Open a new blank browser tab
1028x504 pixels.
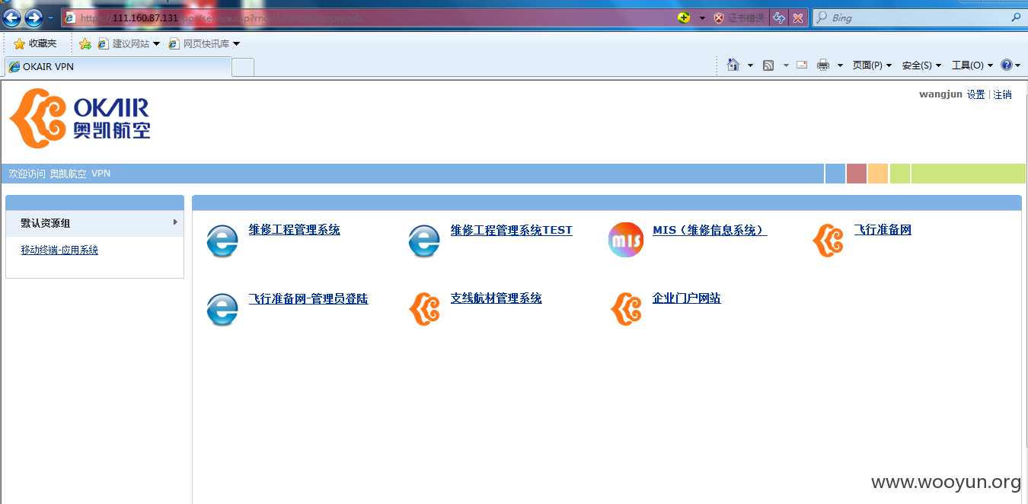[243, 67]
